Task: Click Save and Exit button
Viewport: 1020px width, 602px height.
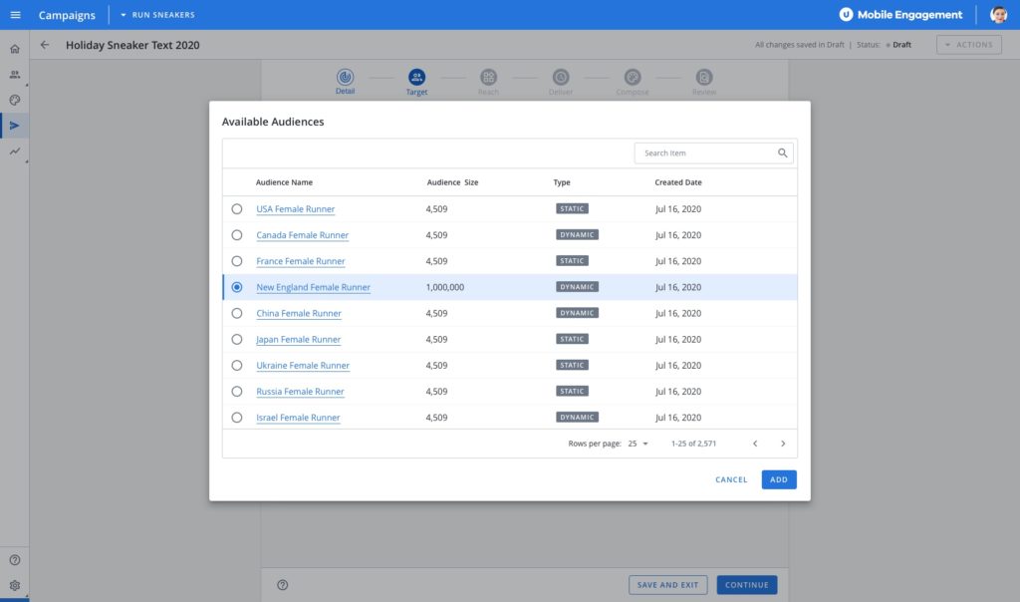Action: (x=667, y=584)
